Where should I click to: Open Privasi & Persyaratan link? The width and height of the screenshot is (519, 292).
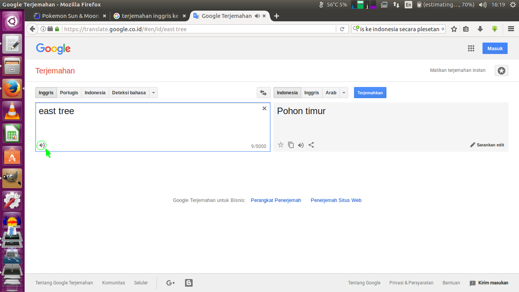[411, 283]
